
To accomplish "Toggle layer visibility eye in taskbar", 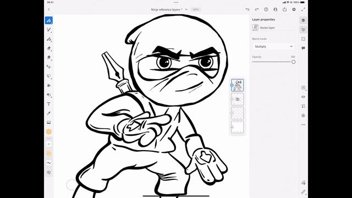I will (x=303, y=97).
